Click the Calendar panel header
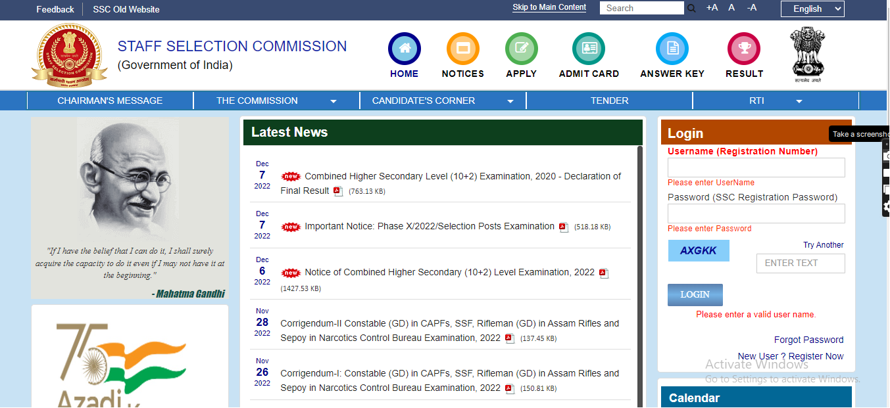 pyautogui.click(x=756, y=397)
